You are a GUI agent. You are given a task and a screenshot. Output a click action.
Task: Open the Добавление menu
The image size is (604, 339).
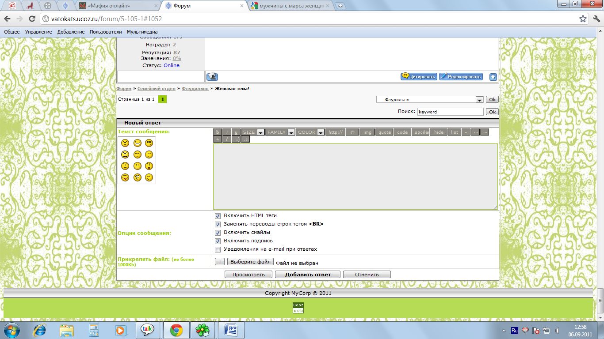pos(71,32)
